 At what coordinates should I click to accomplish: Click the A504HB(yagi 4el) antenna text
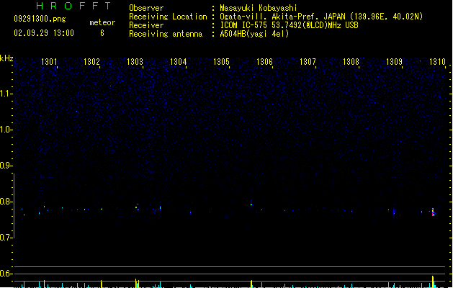[x=254, y=34]
